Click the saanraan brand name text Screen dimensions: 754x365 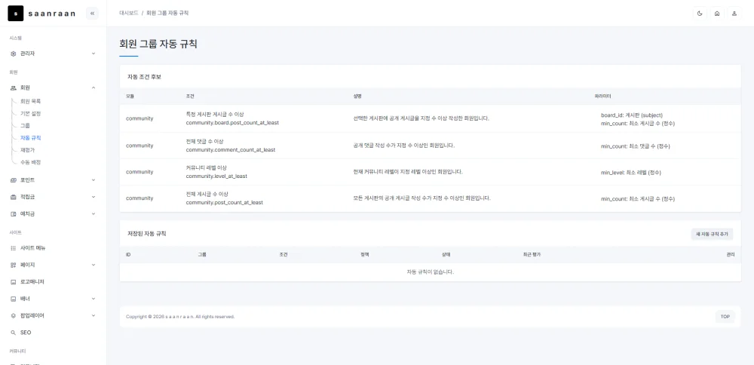tap(52, 14)
